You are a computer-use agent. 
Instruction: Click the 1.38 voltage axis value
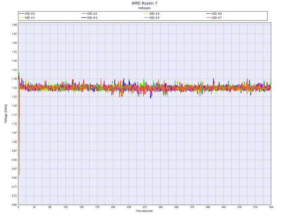point(15,79)
